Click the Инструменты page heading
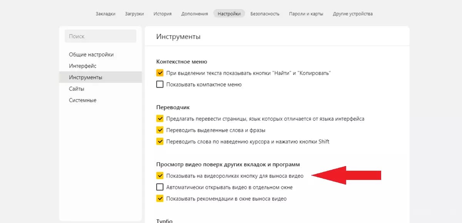 [x=178, y=37]
